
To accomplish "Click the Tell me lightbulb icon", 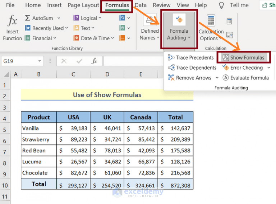I will (x=221, y=5).
